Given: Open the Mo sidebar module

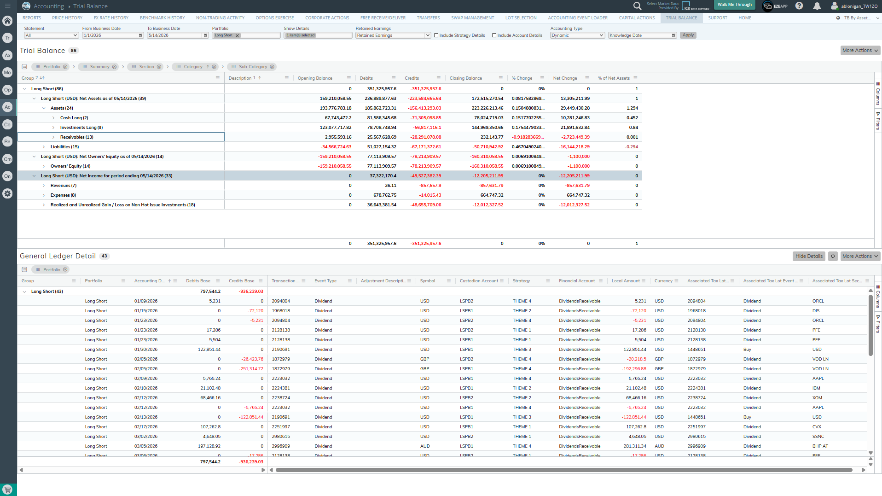Looking at the screenshot, I should 7,72.
